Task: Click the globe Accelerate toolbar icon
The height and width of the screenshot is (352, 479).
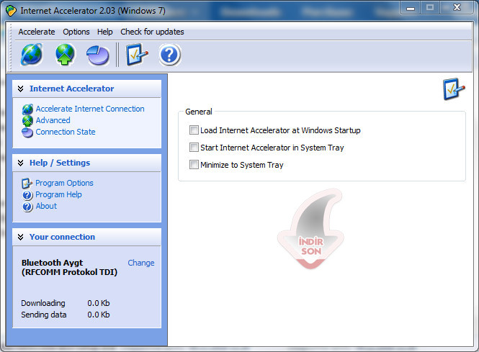Action: click(x=32, y=54)
